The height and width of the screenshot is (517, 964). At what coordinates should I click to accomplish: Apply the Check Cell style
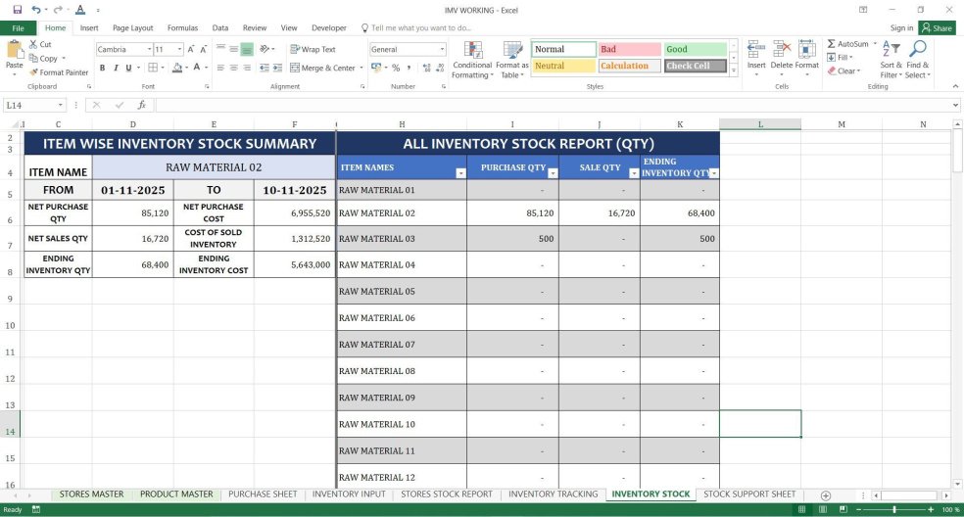(x=696, y=66)
